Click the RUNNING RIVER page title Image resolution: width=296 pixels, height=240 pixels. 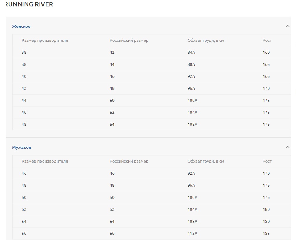click(29, 5)
